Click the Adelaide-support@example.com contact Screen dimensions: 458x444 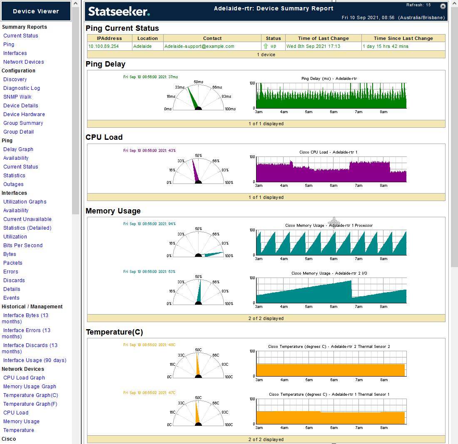[199, 47]
